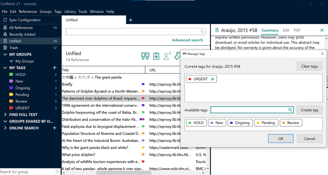This screenshot has height=175, width=328.
Task: Open the Edit tab of the reference panel
Action: pos(286,30)
